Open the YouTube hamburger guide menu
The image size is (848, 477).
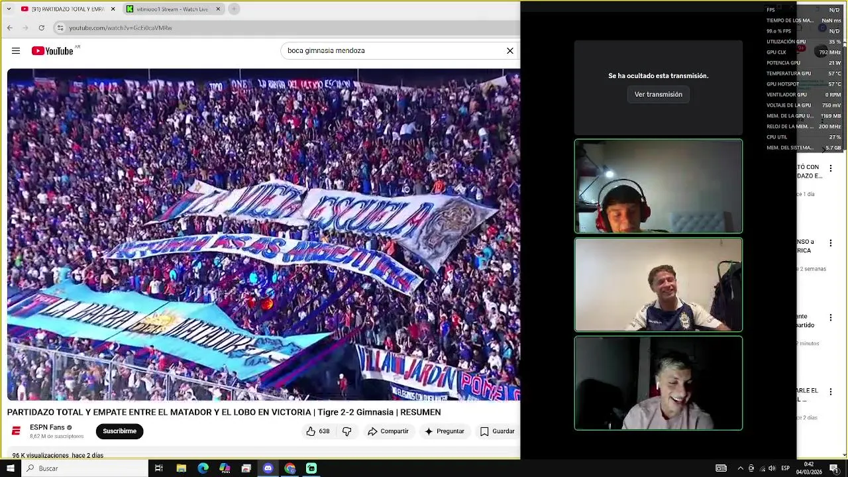coord(16,51)
